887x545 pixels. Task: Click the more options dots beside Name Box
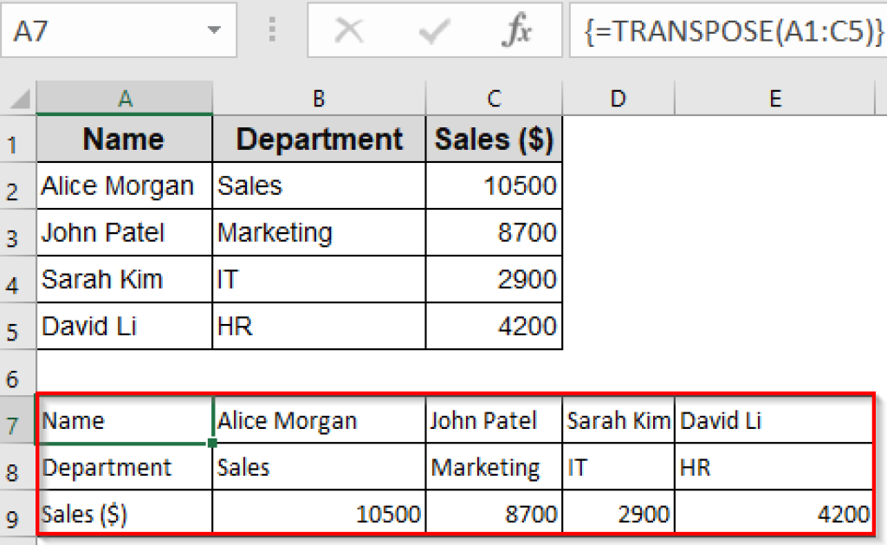coord(272,29)
